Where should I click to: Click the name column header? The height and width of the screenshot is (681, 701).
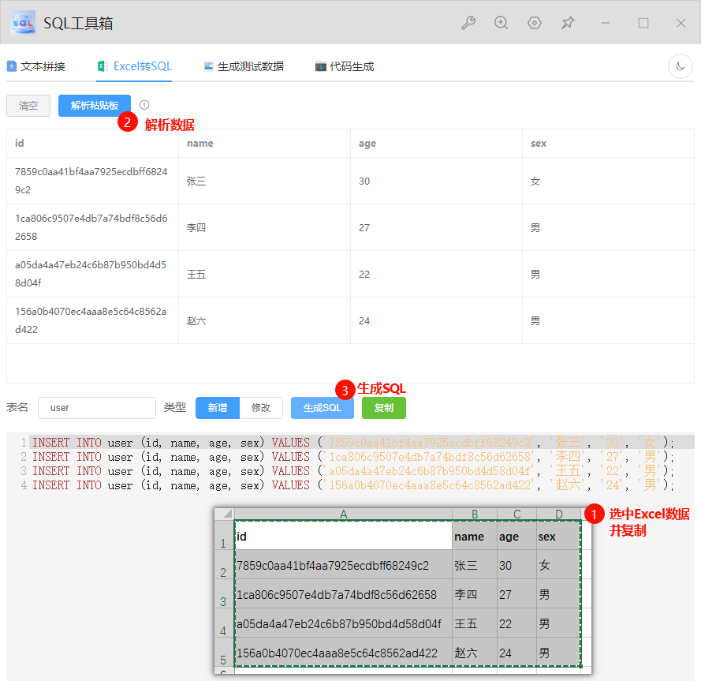264,143
